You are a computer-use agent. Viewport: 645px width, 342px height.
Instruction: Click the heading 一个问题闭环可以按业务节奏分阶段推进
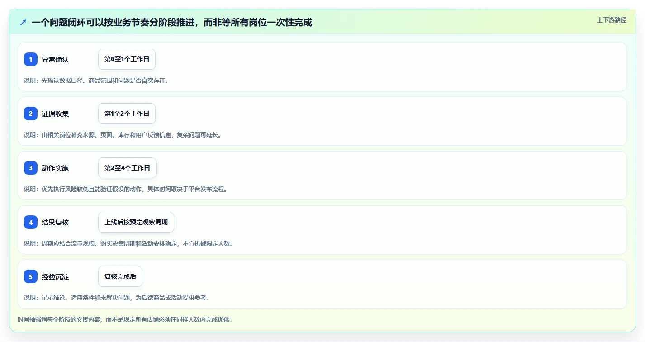tap(172, 22)
